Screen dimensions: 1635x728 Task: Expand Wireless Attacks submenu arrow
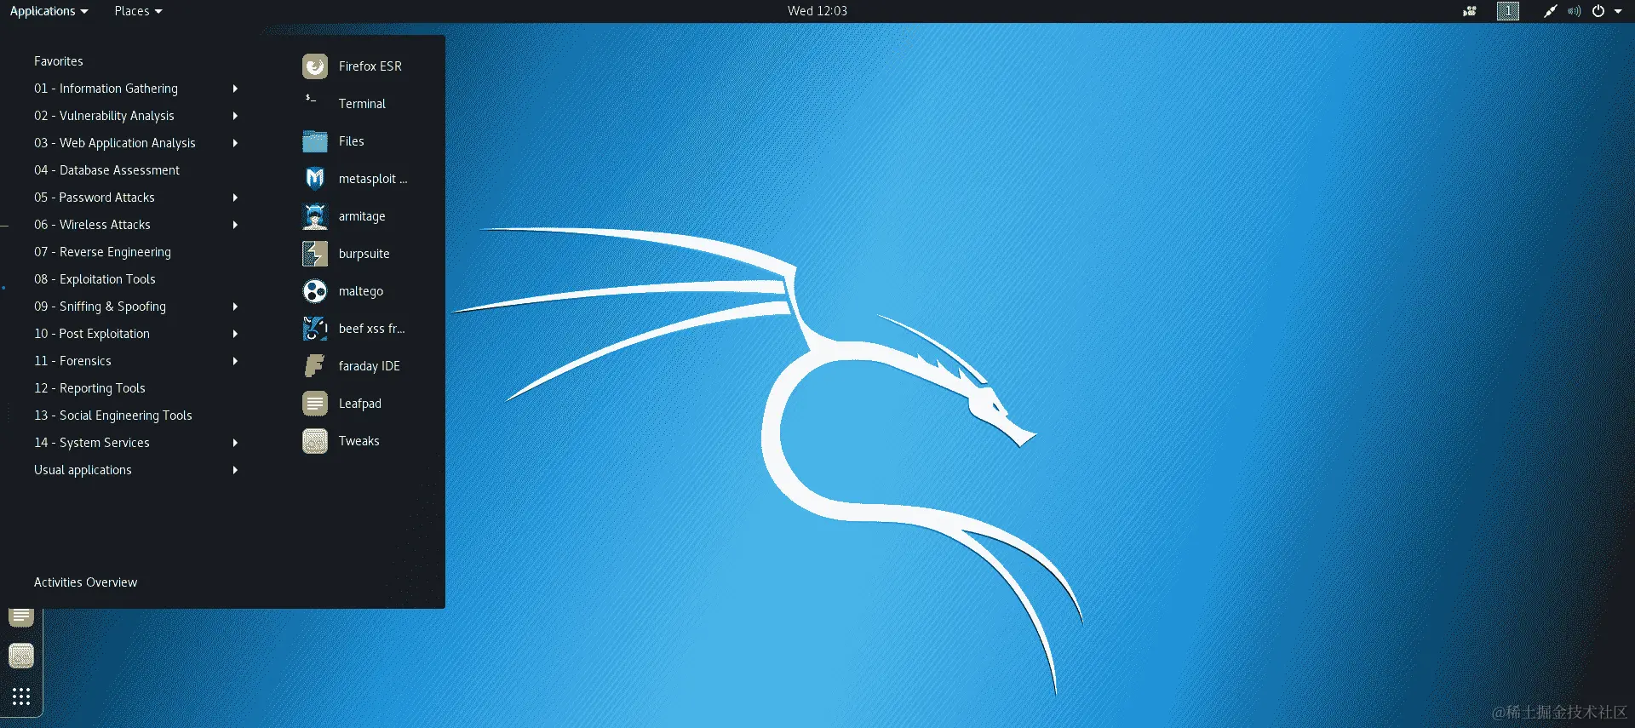click(x=235, y=225)
